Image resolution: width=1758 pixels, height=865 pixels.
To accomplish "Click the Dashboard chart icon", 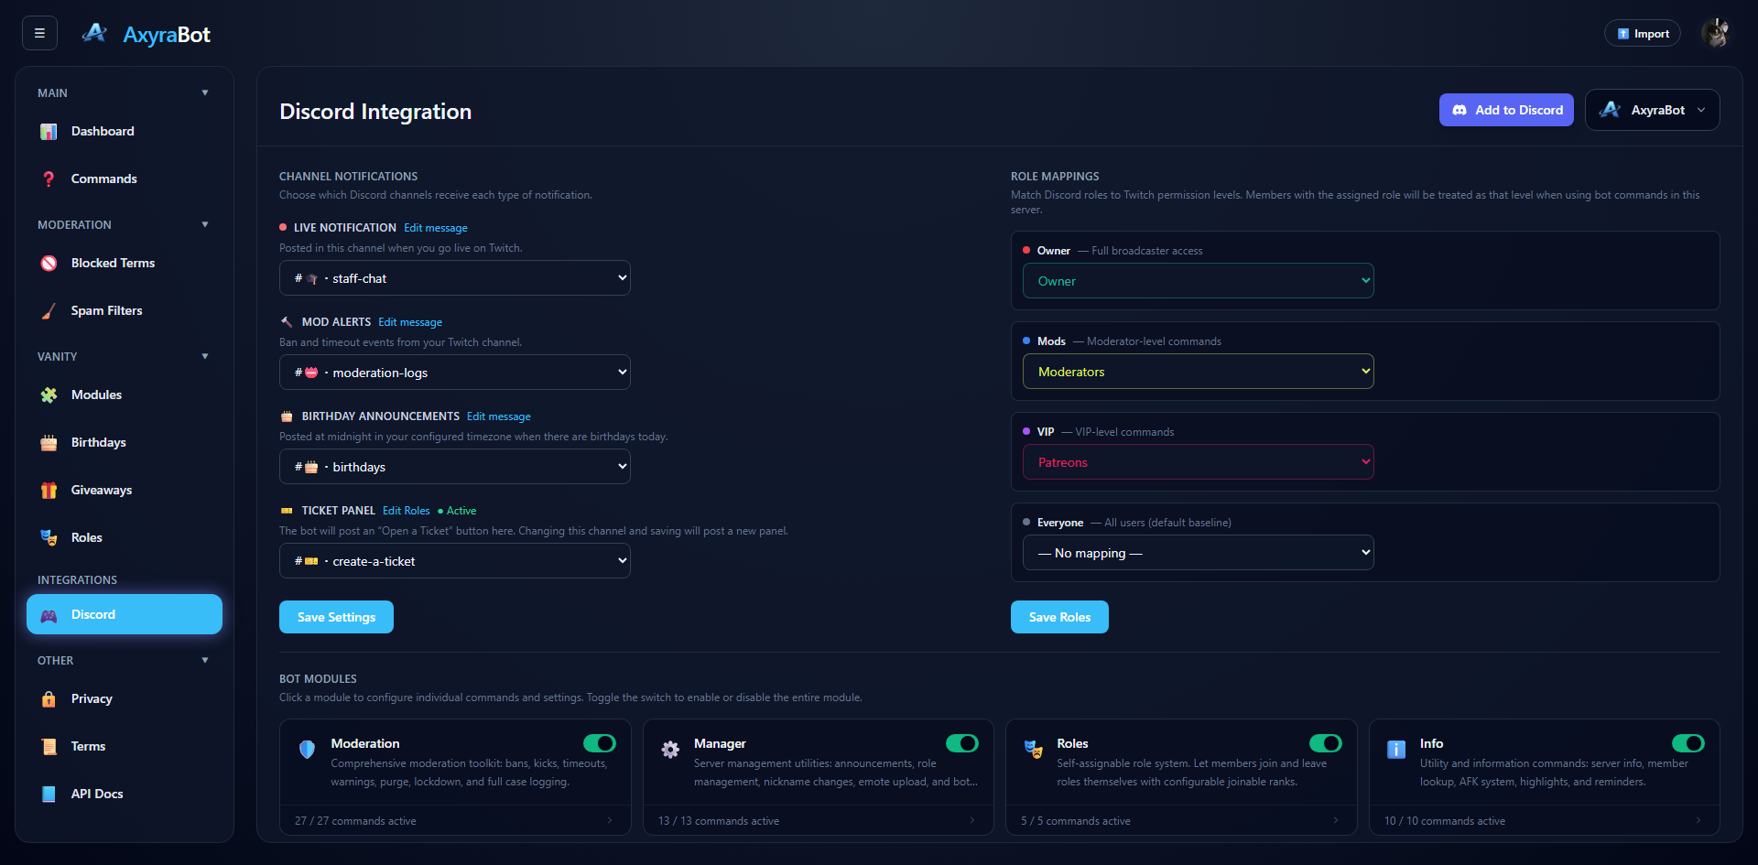I will tap(49, 131).
